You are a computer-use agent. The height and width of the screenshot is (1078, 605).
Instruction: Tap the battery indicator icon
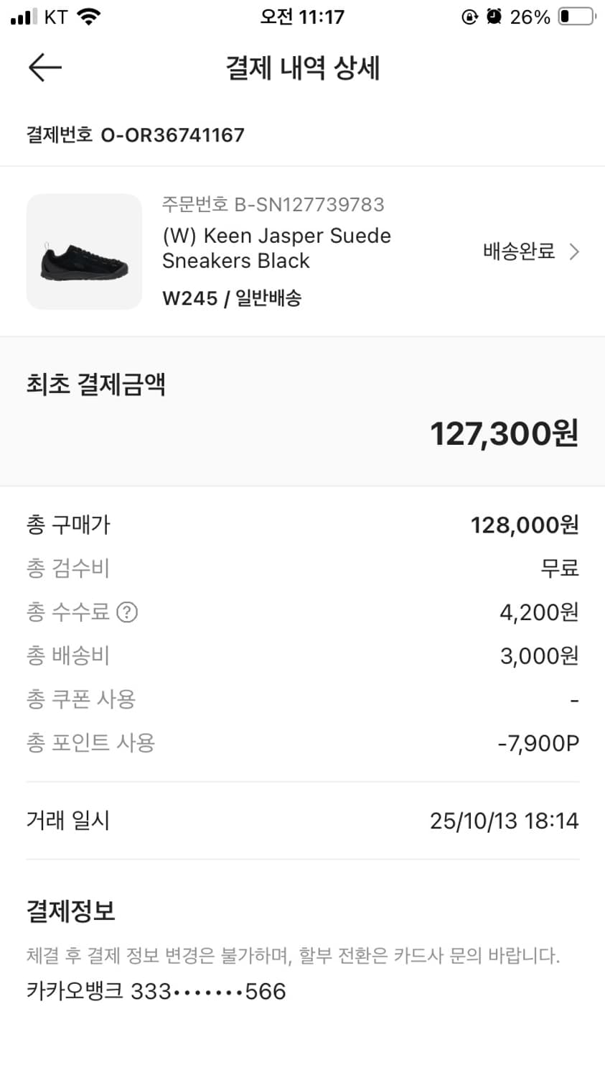click(577, 17)
